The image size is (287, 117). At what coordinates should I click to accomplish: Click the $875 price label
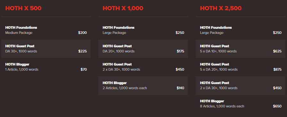277,69
